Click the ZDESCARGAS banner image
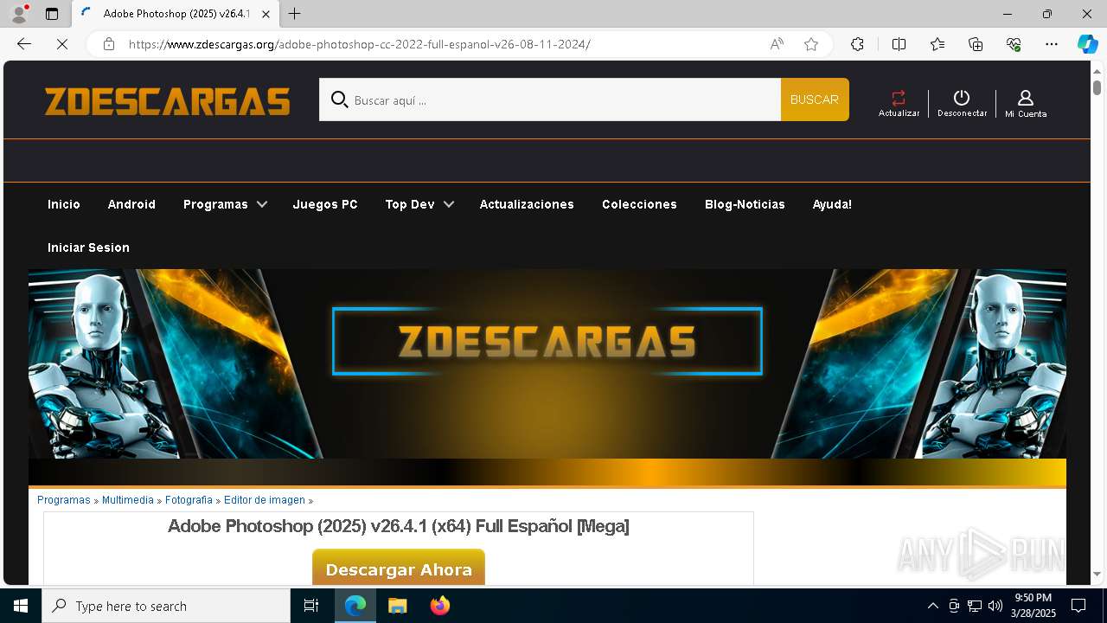This screenshot has width=1107, height=623. (547, 363)
